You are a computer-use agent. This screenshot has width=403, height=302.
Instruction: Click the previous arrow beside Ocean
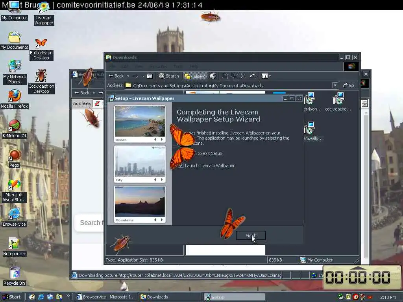click(x=155, y=140)
